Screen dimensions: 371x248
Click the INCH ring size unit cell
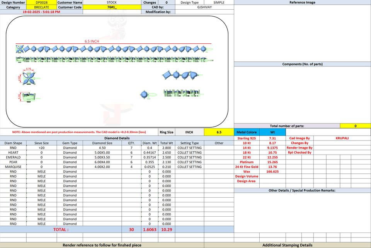189,132
